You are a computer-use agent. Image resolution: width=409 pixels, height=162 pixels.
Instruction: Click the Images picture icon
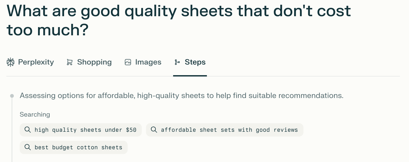pos(128,62)
